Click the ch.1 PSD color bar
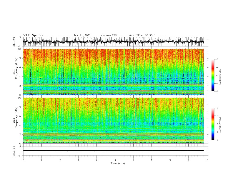This screenshot has width=233, height=180. 213,75
